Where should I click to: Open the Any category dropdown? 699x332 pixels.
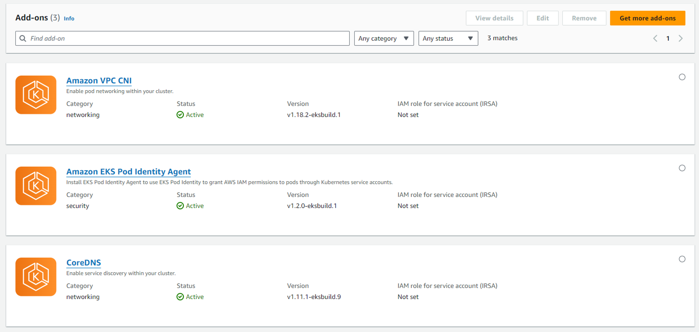[384, 38]
